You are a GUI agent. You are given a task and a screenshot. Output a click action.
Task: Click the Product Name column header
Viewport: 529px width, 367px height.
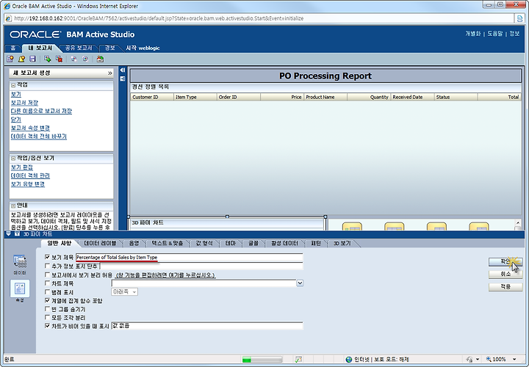pos(325,97)
